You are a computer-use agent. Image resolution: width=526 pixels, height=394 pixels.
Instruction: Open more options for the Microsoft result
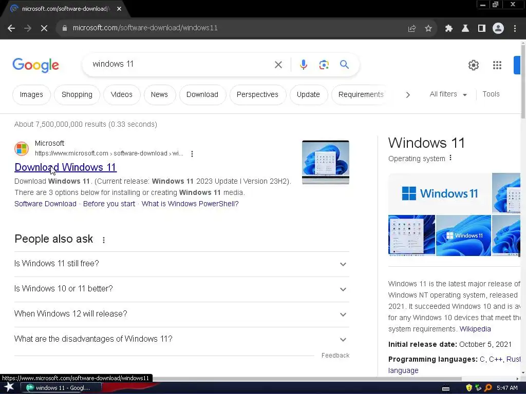192,154
